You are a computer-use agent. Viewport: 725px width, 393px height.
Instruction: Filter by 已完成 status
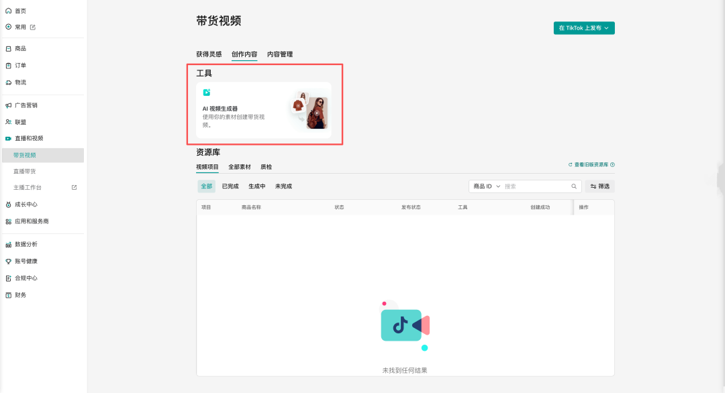point(230,186)
